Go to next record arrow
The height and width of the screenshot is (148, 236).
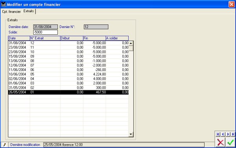point(228,134)
